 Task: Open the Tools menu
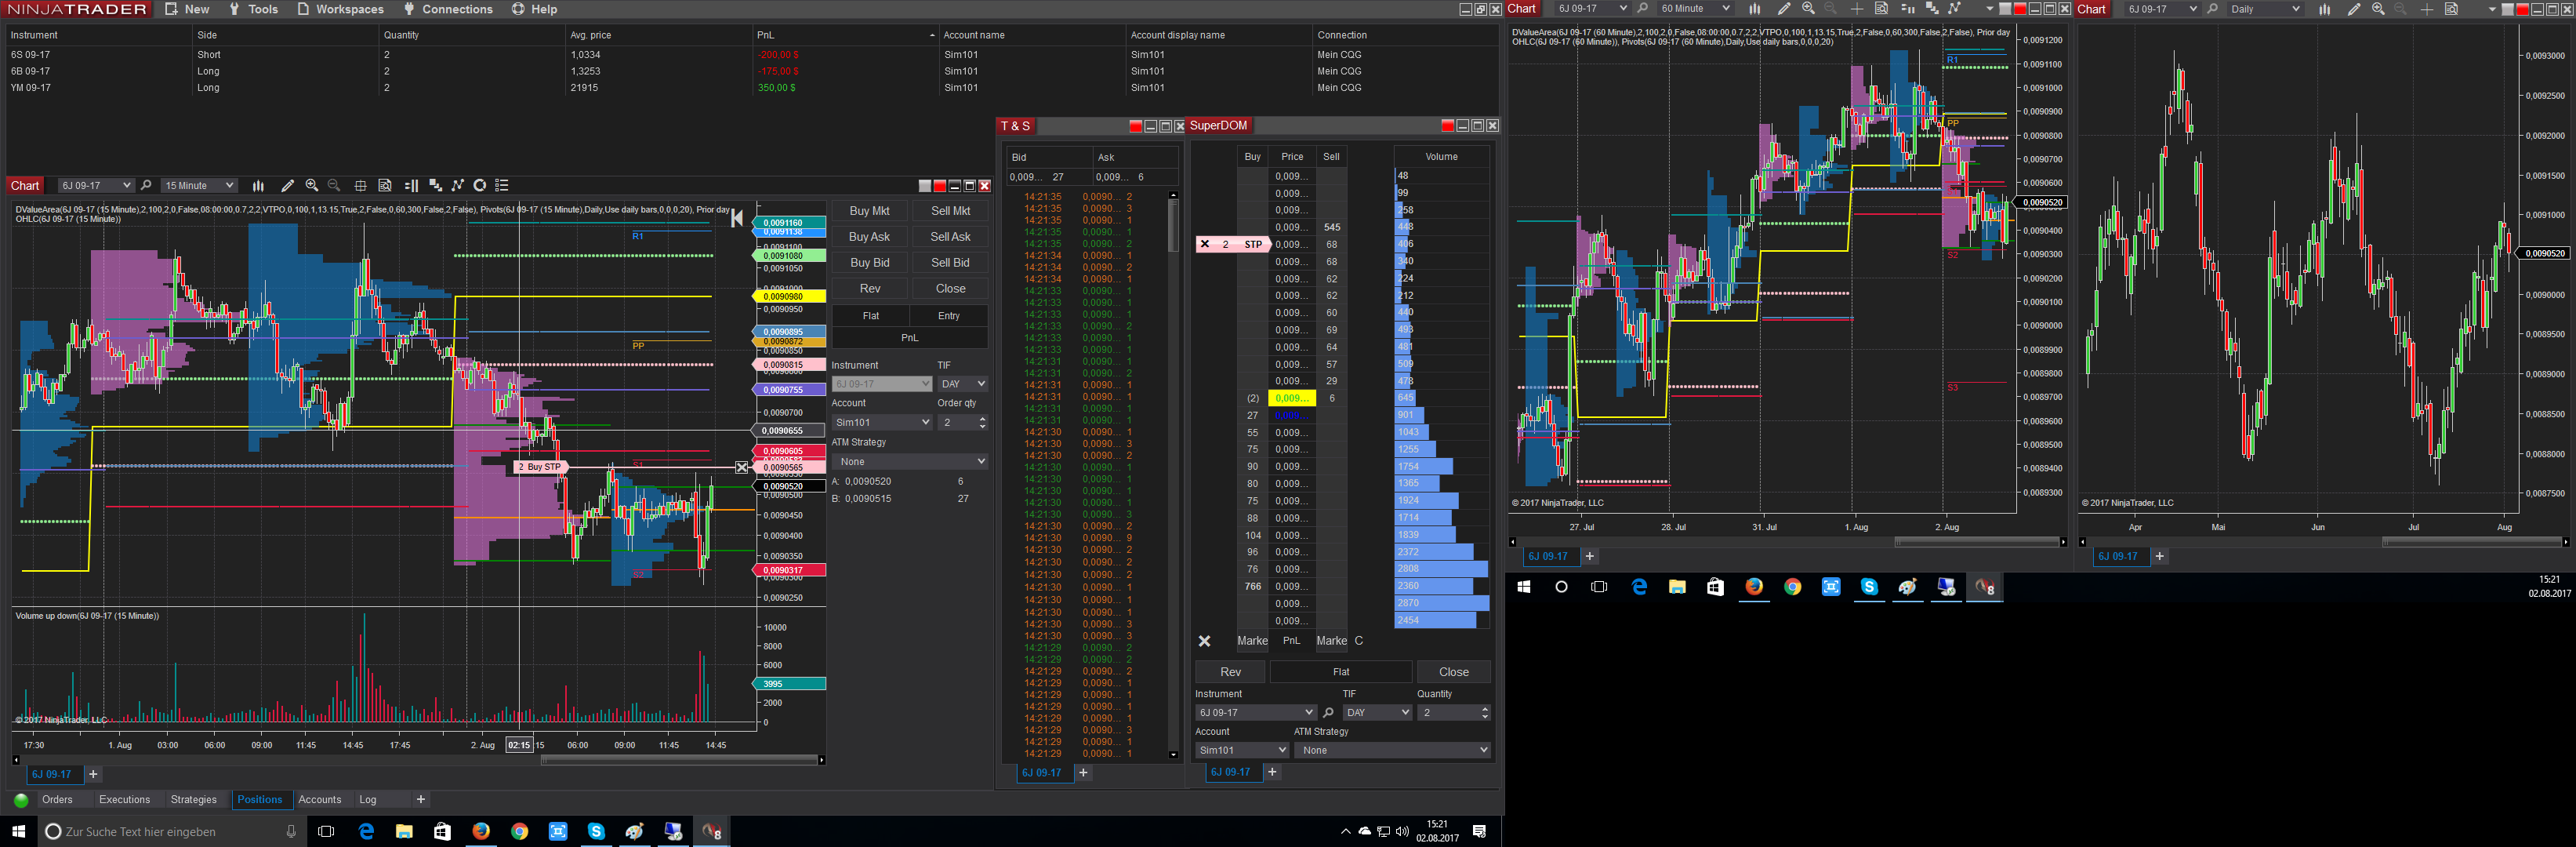(254, 9)
